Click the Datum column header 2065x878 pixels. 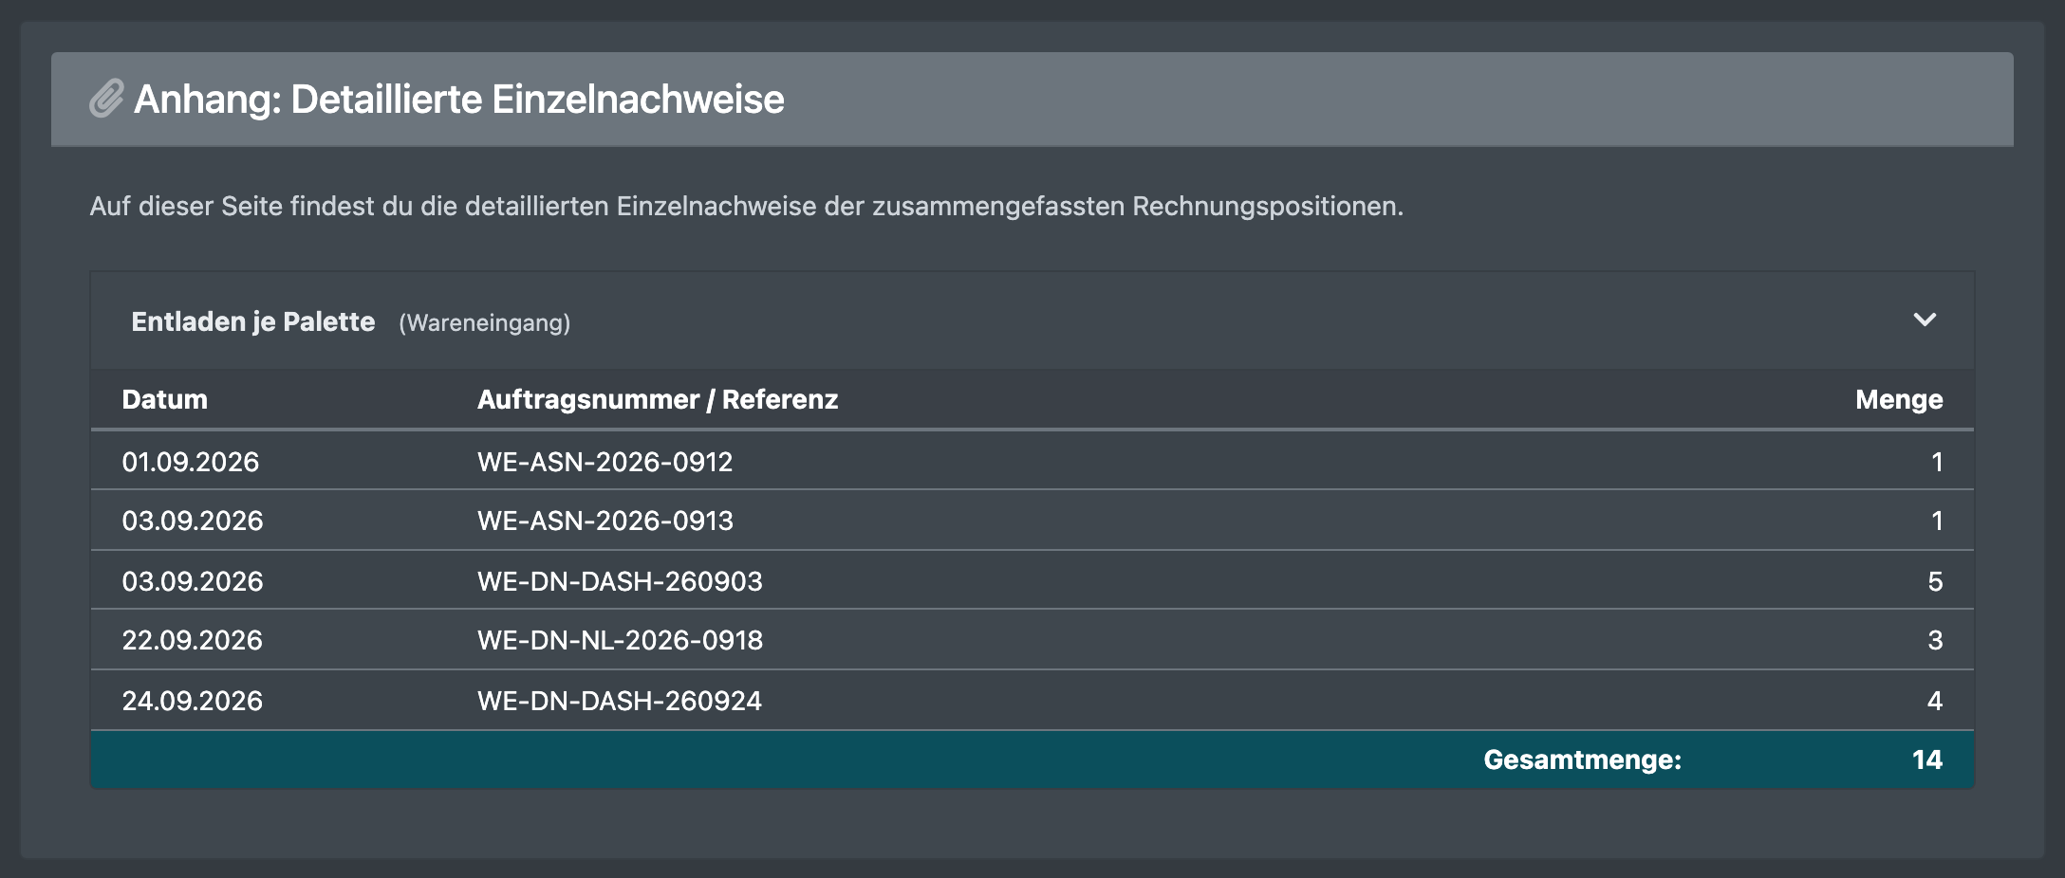click(164, 399)
